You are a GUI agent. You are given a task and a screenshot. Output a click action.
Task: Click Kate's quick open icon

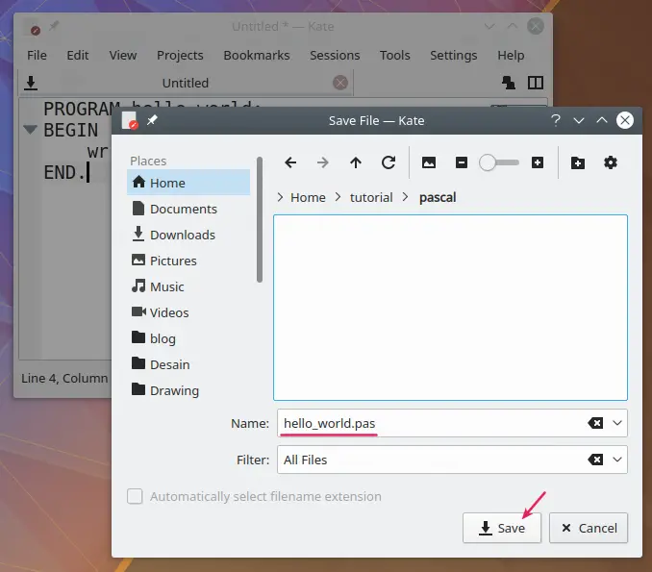pyautogui.click(x=508, y=83)
